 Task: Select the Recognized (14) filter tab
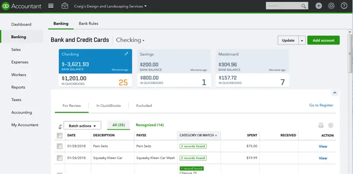pyautogui.click(x=150, y=125)
